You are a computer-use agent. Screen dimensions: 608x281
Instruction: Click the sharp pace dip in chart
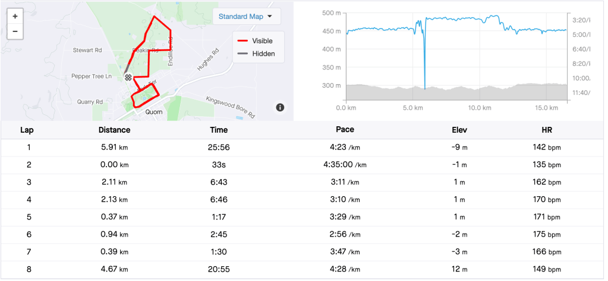tap(425, 71)
